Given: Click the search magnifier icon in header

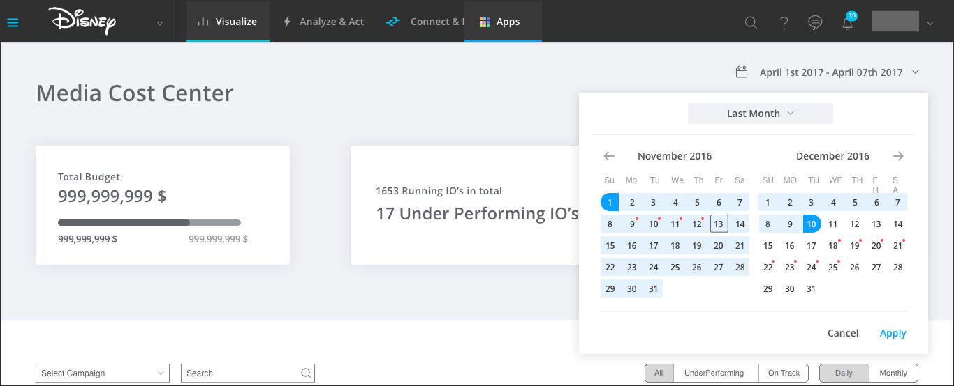Looking at the screenshot, I should coord(751,22).
